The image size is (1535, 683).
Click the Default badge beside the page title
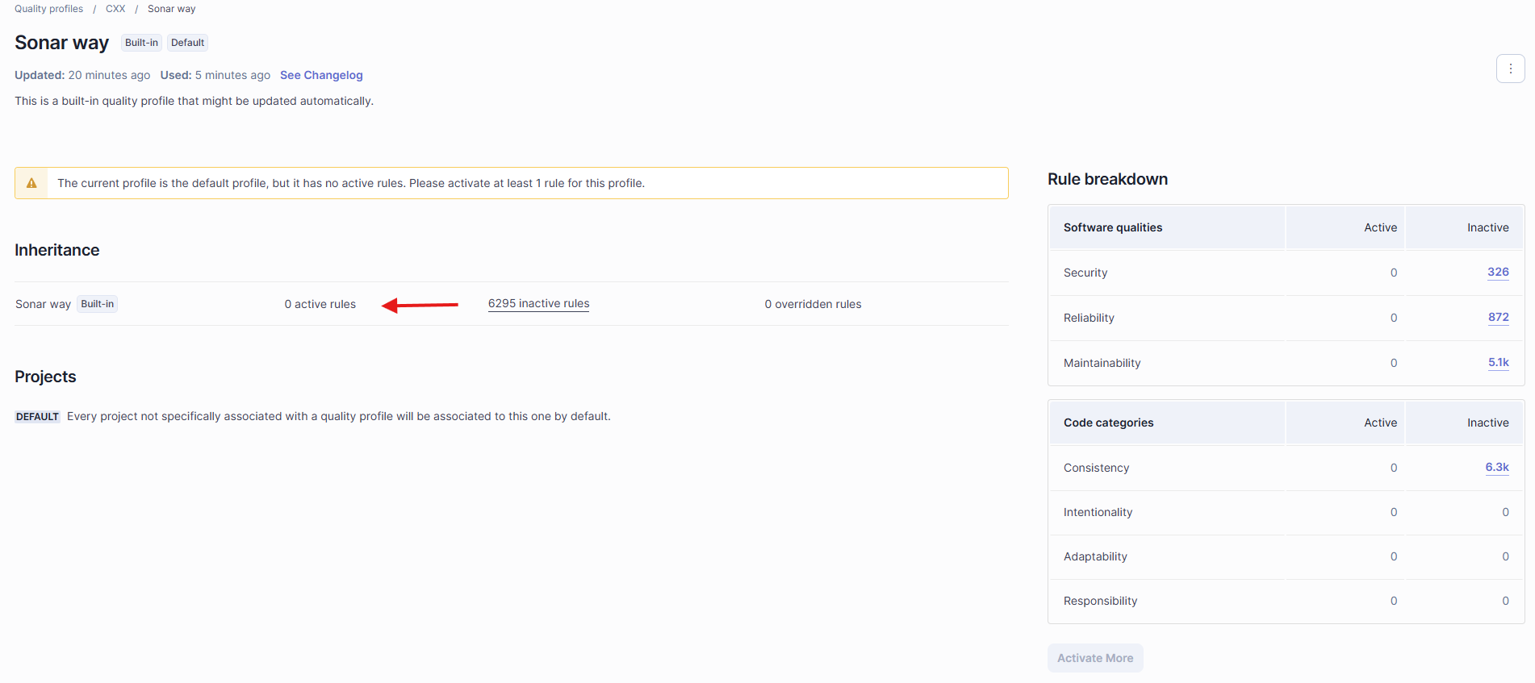[187, 43]
